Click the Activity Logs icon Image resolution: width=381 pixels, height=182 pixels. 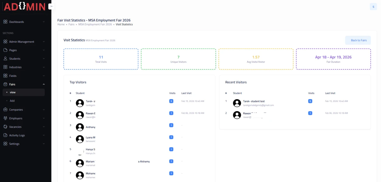point(5,135)
